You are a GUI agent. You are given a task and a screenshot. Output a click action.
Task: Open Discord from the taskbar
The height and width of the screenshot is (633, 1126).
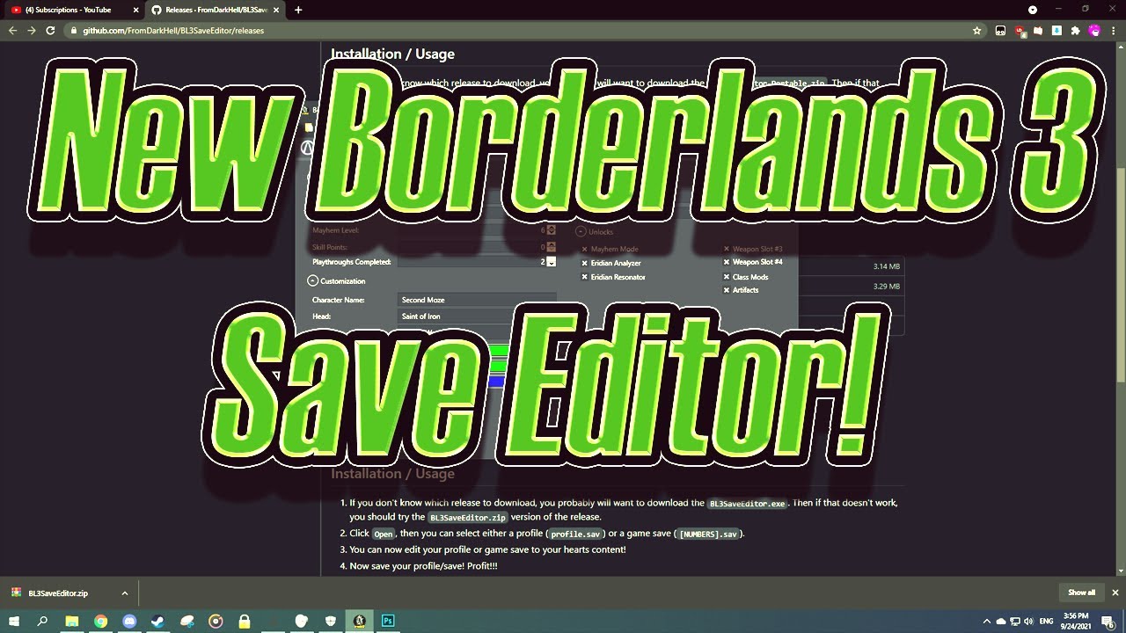click(129, 621)
